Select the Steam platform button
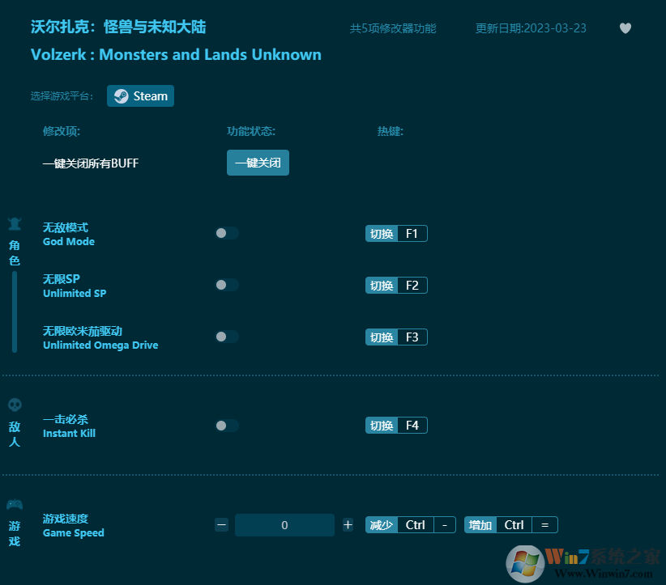This screenshot has width=666, height=585. (141, 95)
